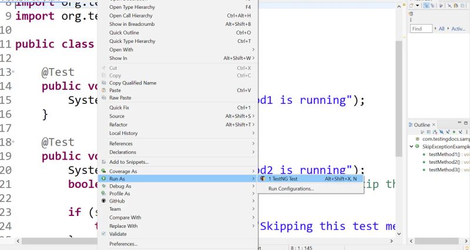Open the Debug As submenu

coord(178,186)
